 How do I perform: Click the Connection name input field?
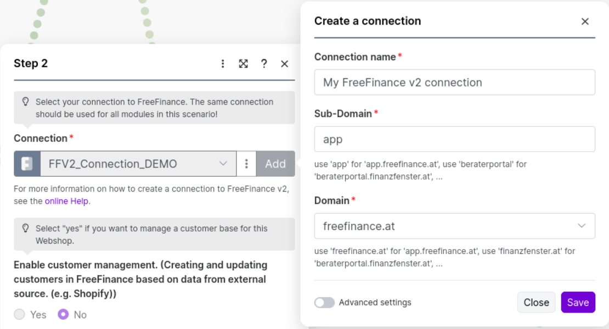click(x=454, y=82)
